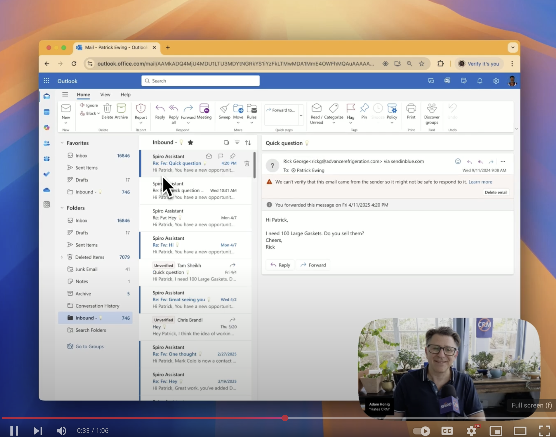The height and width of the screenshot is (437, 556).
Task: Print the current email
Action: pyautogui.click(x=411, y=108)
